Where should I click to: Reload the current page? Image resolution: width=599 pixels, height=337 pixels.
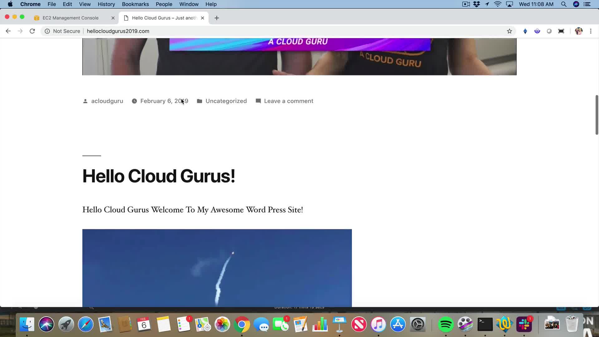click(32, 31)
